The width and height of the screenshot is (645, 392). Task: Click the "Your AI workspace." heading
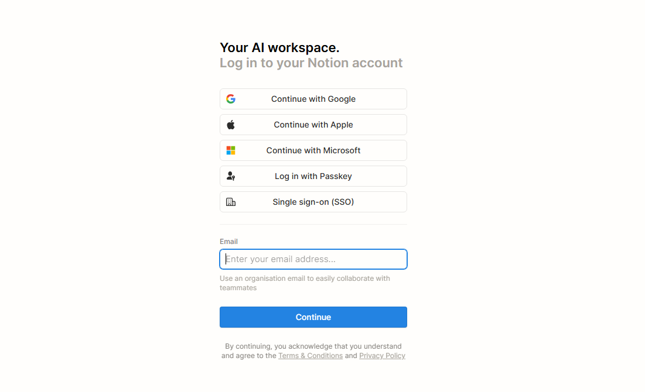[x=279, y=47]
